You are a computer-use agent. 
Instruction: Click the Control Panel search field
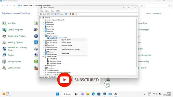(x=158, y=6)
